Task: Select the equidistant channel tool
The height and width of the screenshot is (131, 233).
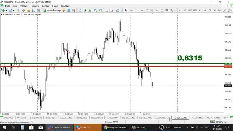Action: tap(152, 10)
